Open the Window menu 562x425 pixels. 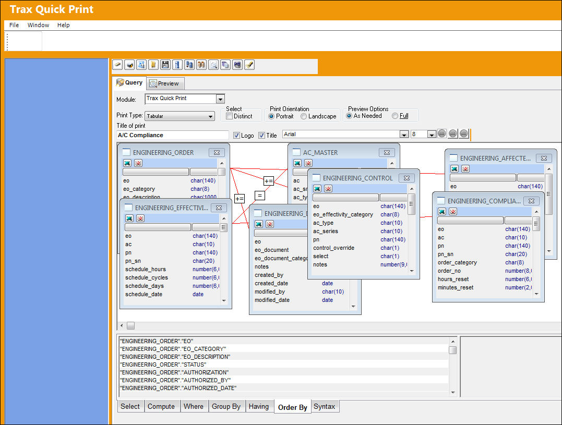click(x=38, y=25)
